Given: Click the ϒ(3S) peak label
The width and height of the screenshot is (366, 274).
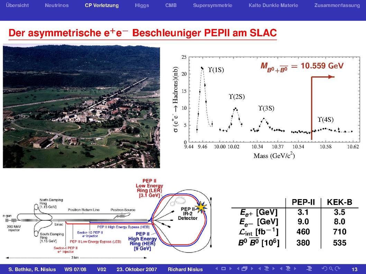Looking at the screenshot, I should click(x=266, y=108).
